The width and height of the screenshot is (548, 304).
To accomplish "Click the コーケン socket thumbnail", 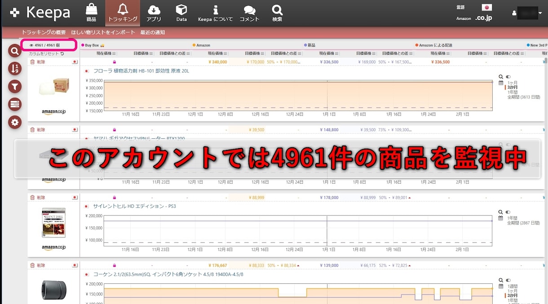I will (x=53, y=290).
